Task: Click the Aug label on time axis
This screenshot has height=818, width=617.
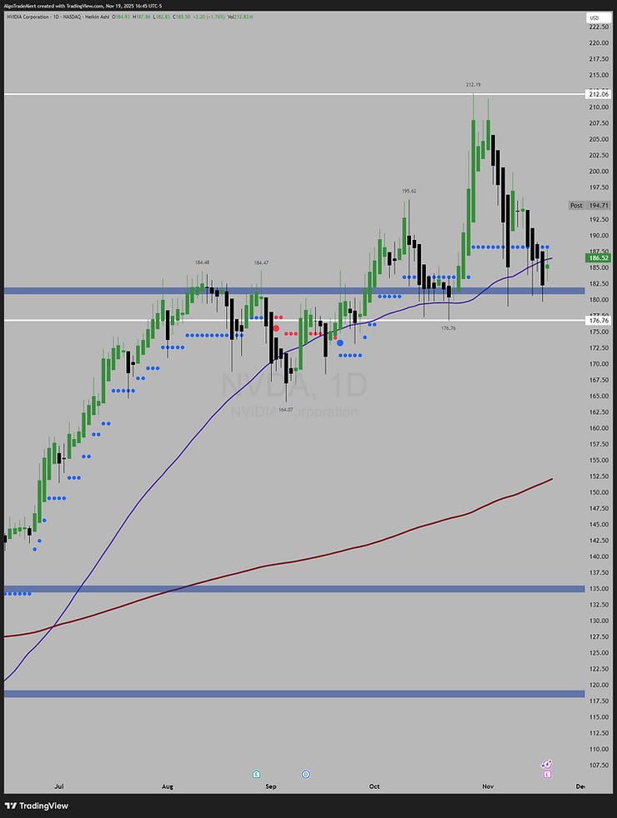Action: (167, 786)
